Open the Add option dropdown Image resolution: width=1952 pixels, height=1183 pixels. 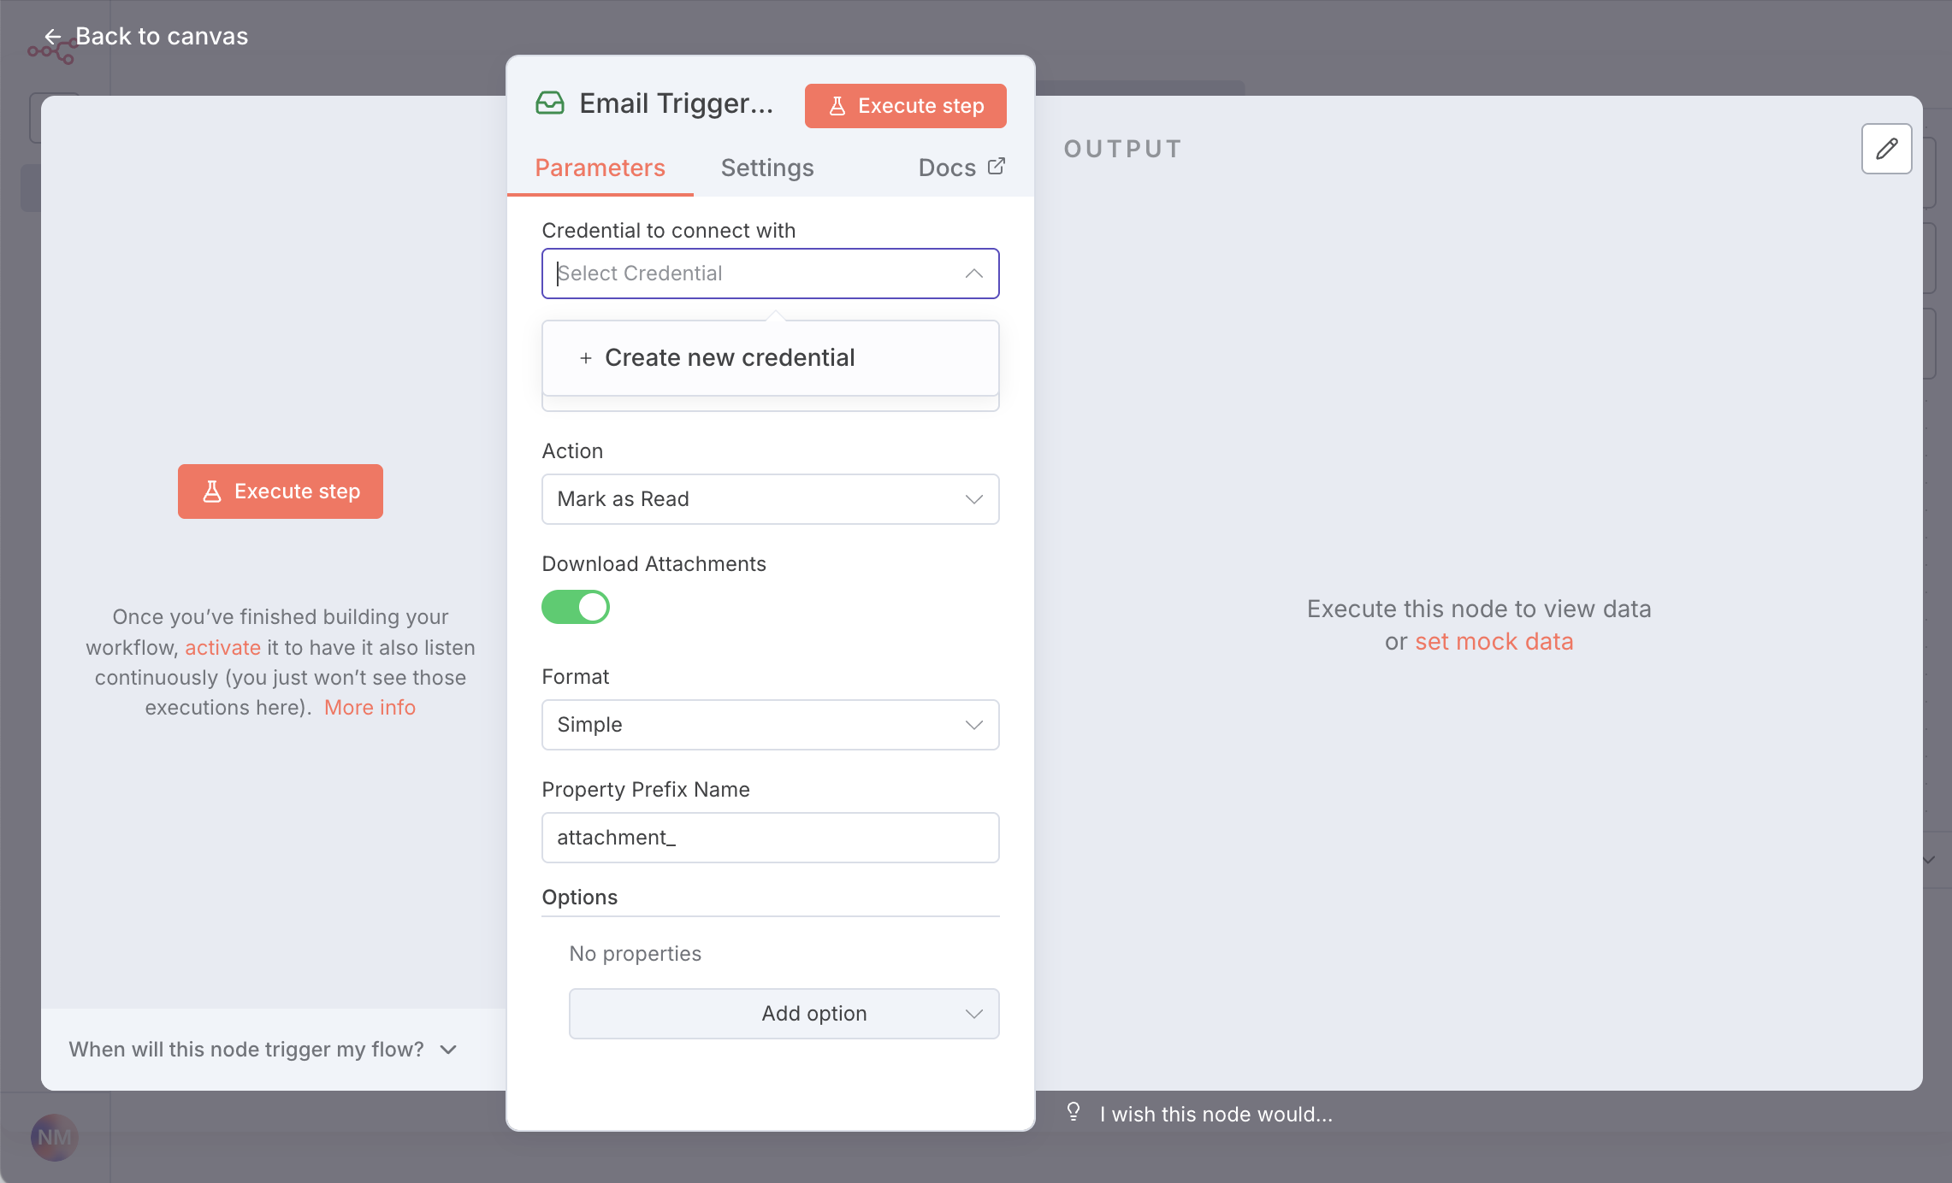[x=784, y=1014]
